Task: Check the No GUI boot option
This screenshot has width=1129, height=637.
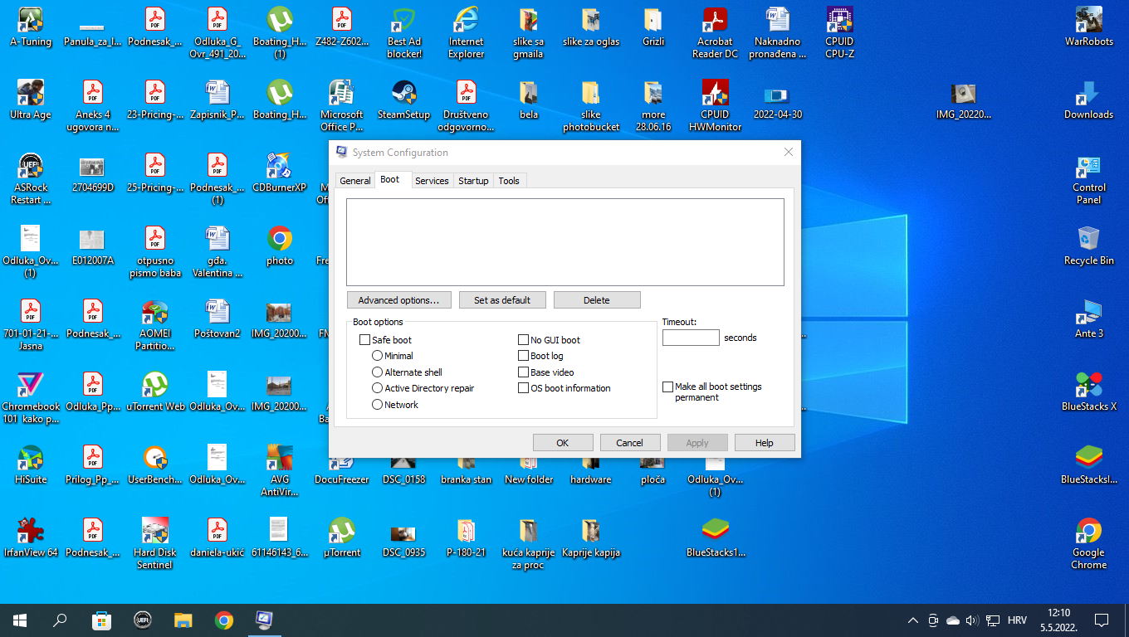Action: point(524,340)
